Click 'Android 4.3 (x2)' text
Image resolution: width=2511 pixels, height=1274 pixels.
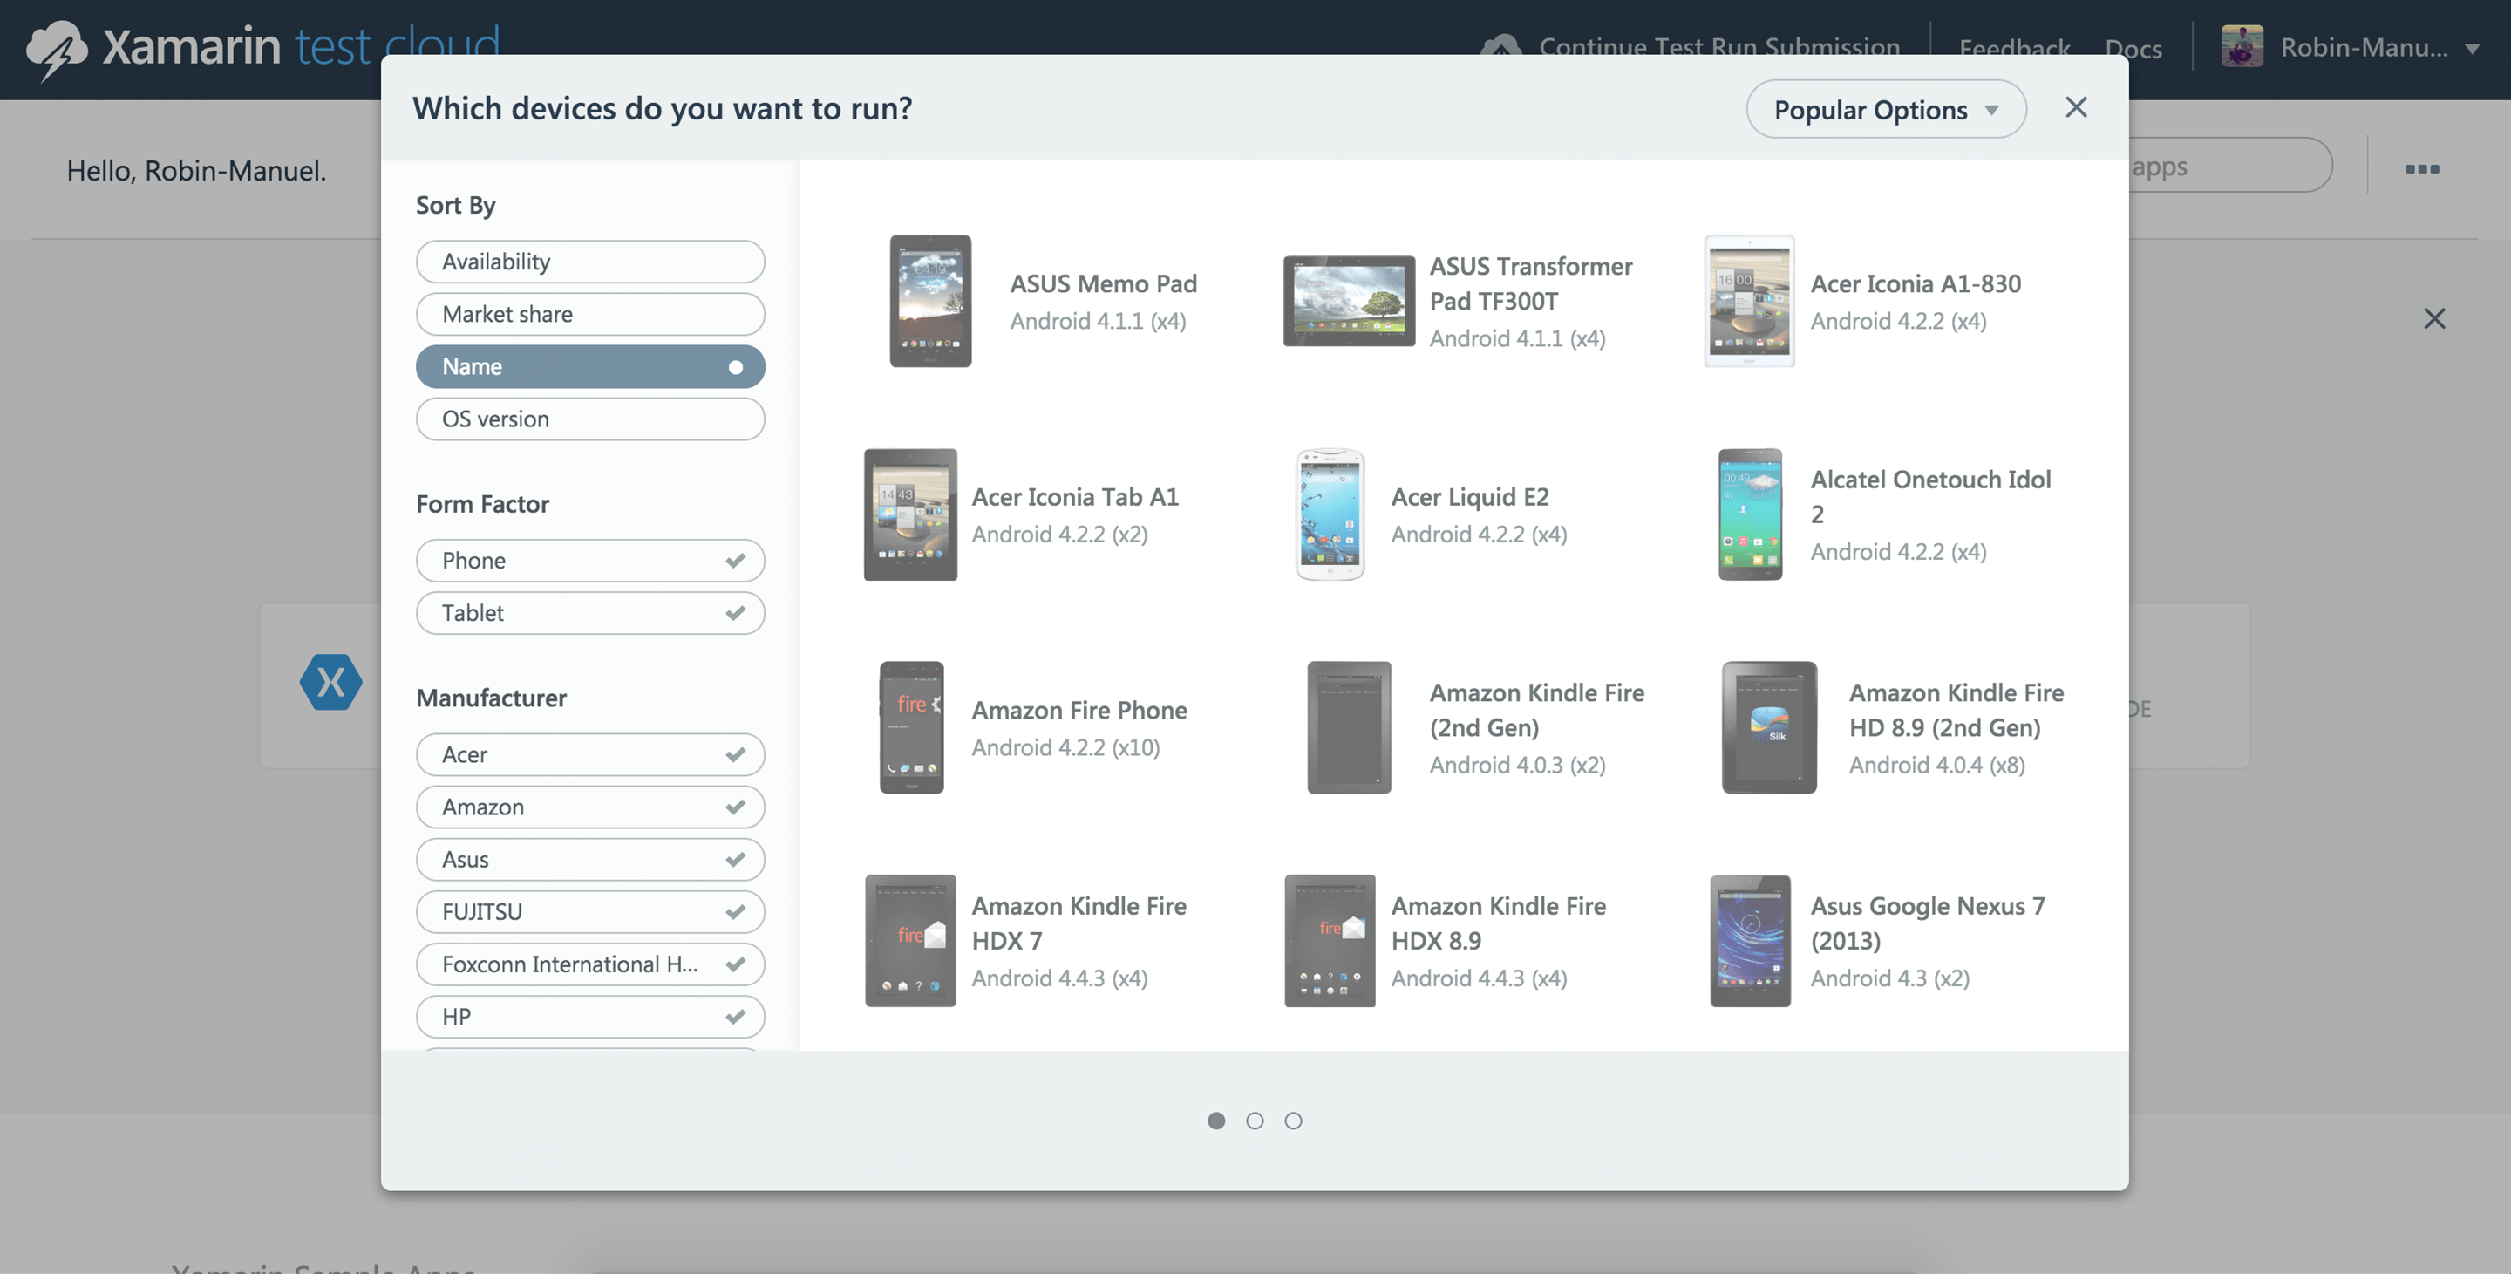[x=1890, y=978]
